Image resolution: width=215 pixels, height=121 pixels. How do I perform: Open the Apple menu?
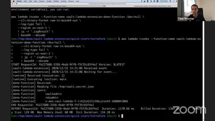(x=14, y=1)
